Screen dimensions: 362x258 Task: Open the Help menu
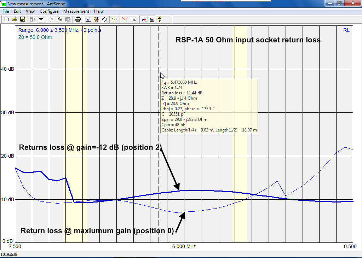click(x=98, y=11)
